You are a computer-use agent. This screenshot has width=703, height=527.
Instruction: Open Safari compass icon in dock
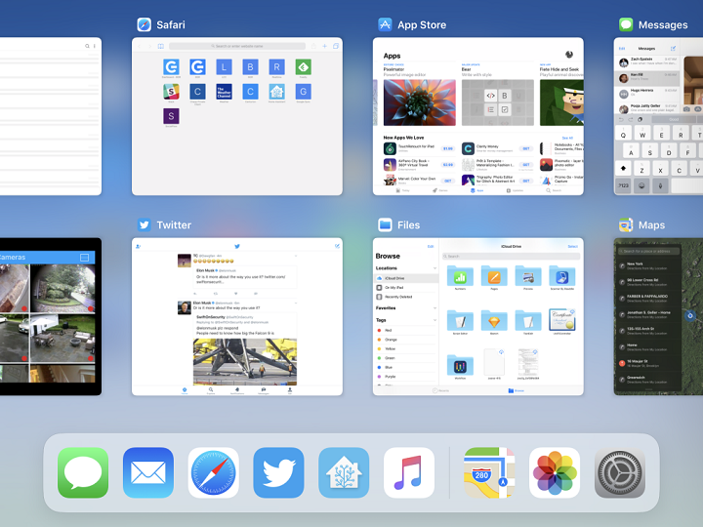(214, 472)
